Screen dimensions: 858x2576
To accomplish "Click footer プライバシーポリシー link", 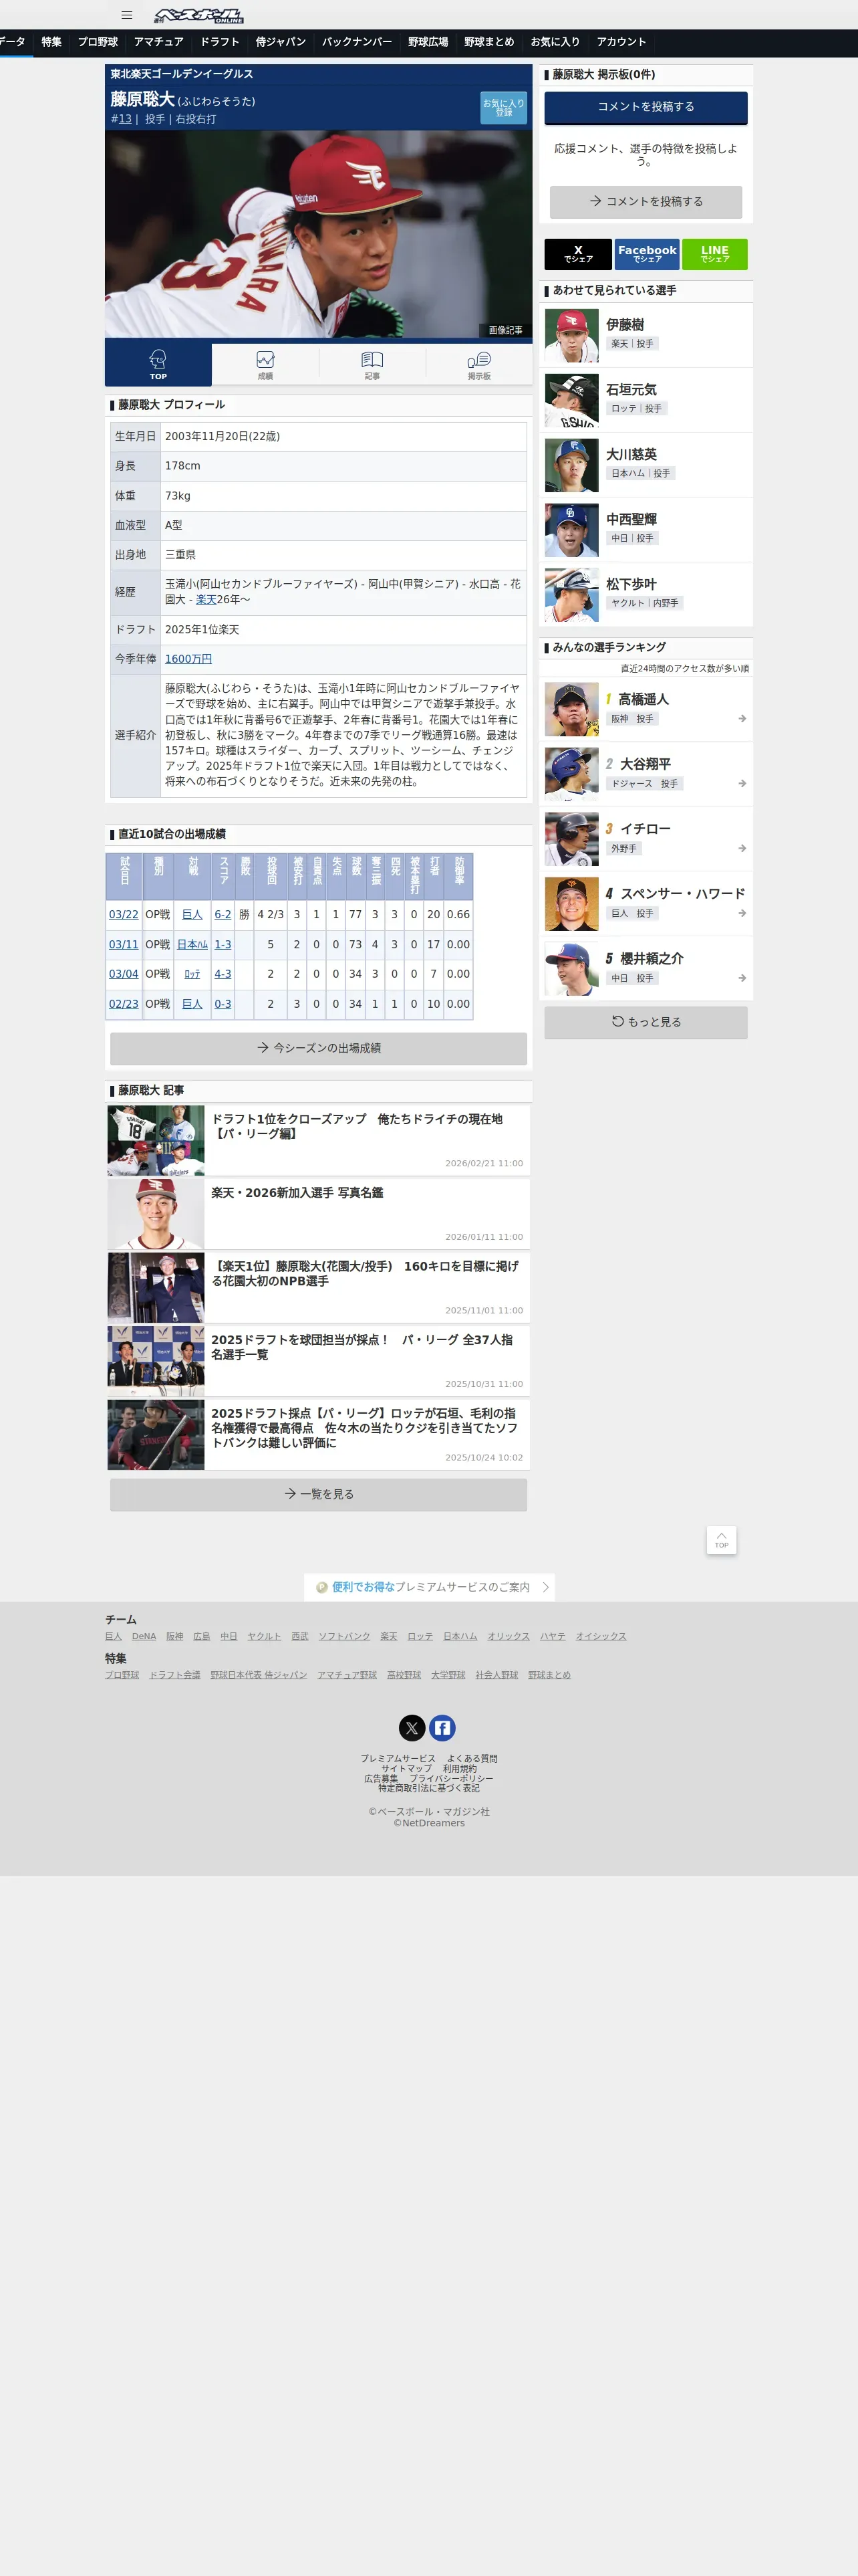I will [452, 1779].
